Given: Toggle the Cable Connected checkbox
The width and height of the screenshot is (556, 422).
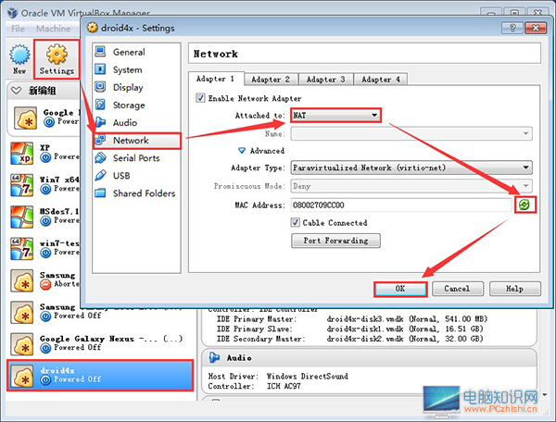Looking at the screenshot, I should [296, 223].
